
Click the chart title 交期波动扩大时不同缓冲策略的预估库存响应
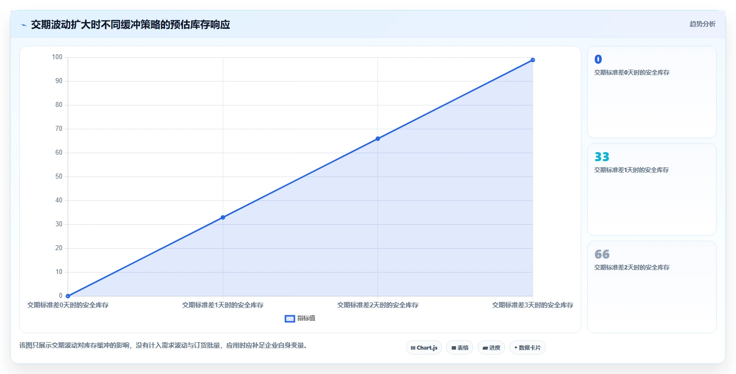[x=130, y=25]
